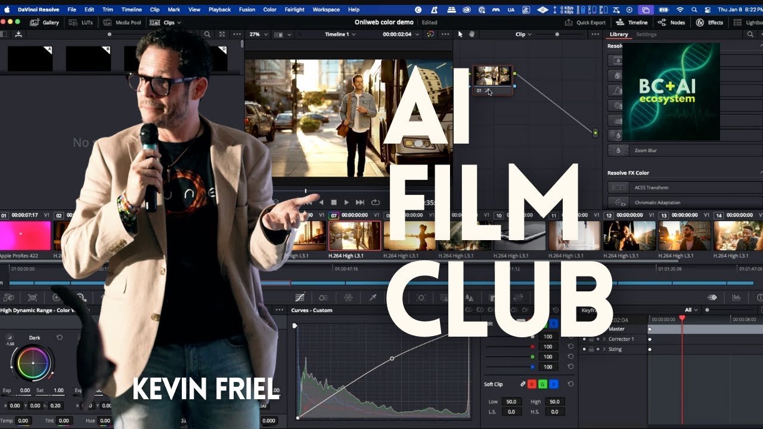Open macOS Spotlight search icon

click(695, 10)
